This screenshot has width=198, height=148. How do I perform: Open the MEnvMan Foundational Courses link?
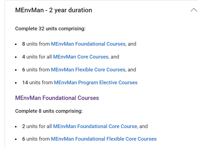[x=88, y=44]
